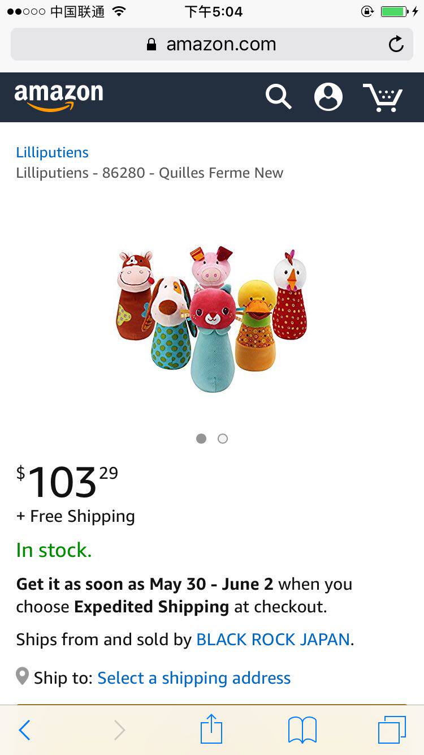Open BLACK ROCK JAPAN seller link
Screen dimensions: 424x755
(273, 640)
